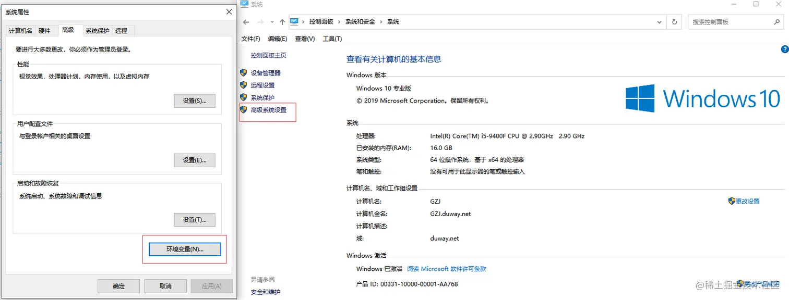This screenshot has height=300, width=789.
Task: Open the 安全和维护 link
Action: (266, 292)
